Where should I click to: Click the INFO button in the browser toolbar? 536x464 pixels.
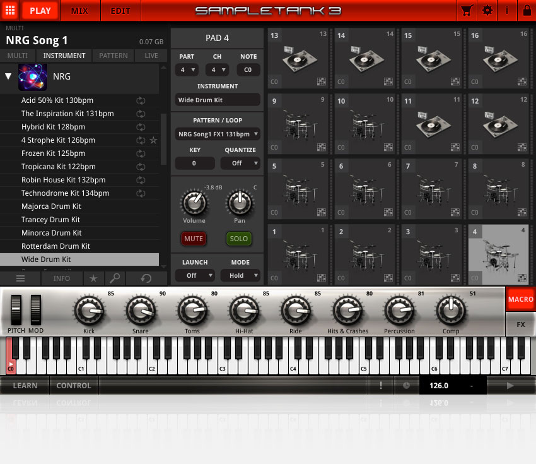(61, 278)
